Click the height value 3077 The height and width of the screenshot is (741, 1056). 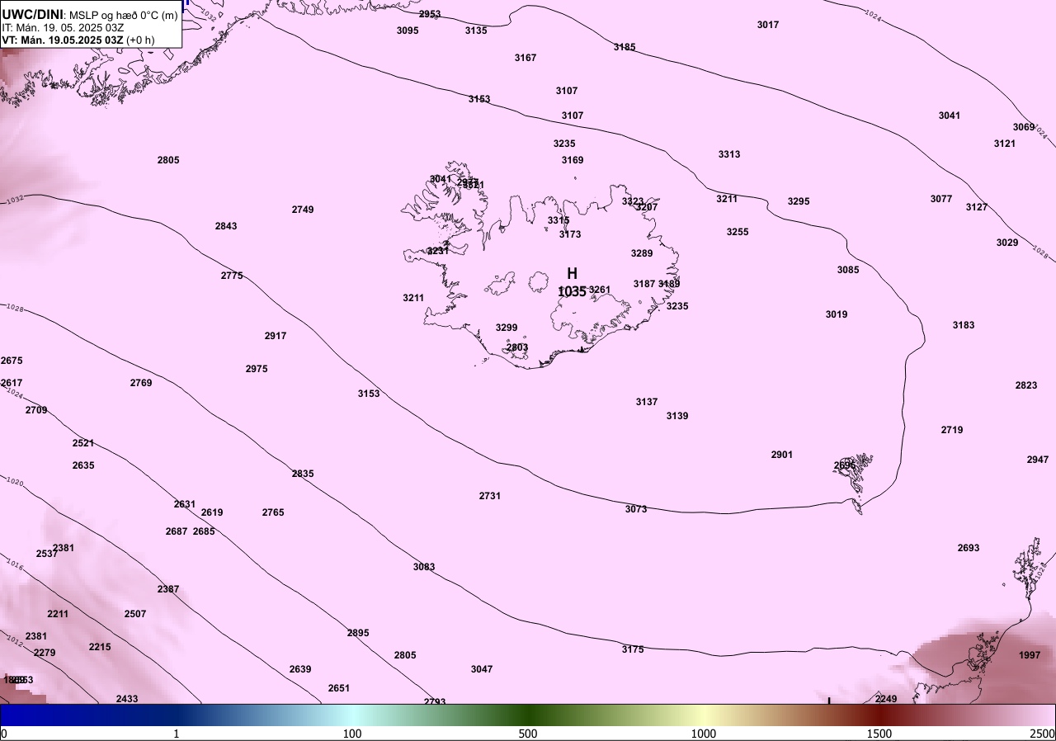941,199
